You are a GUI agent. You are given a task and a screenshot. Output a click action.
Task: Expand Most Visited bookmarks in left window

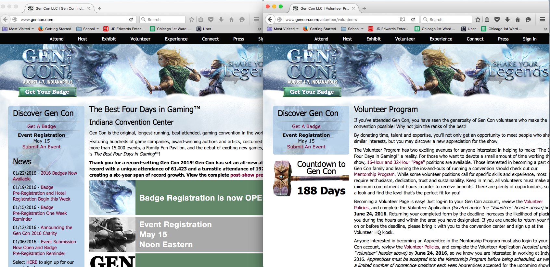[18, 29]
